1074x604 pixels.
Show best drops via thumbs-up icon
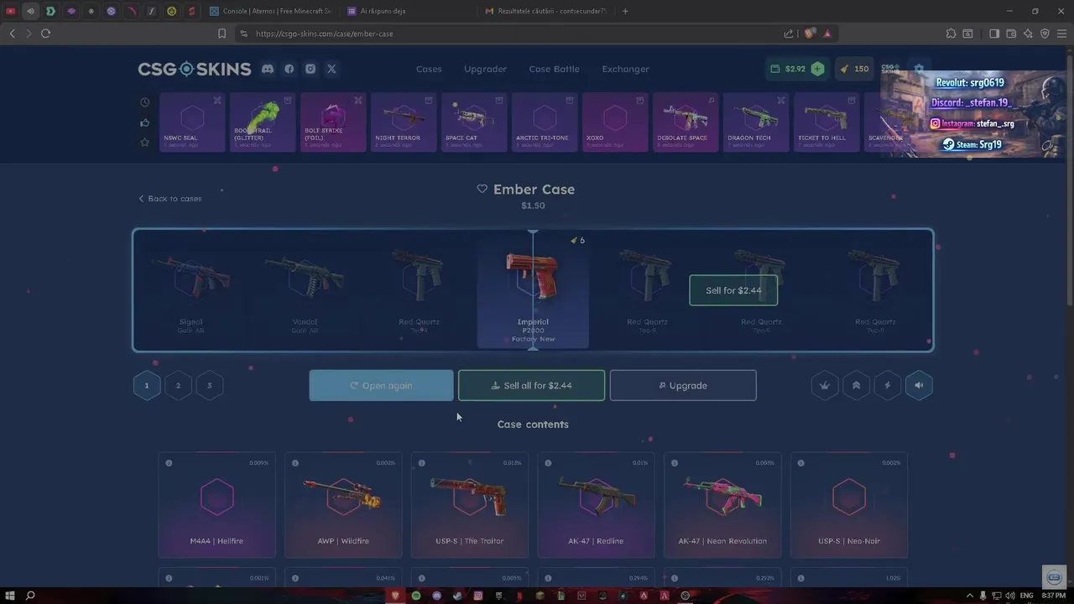pyautogui.click(x=145, y=122)
